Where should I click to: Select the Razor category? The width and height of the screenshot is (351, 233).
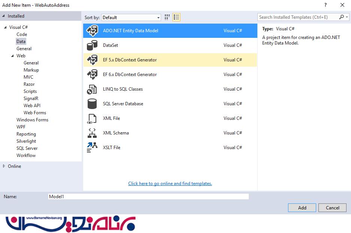coord(29,84)
